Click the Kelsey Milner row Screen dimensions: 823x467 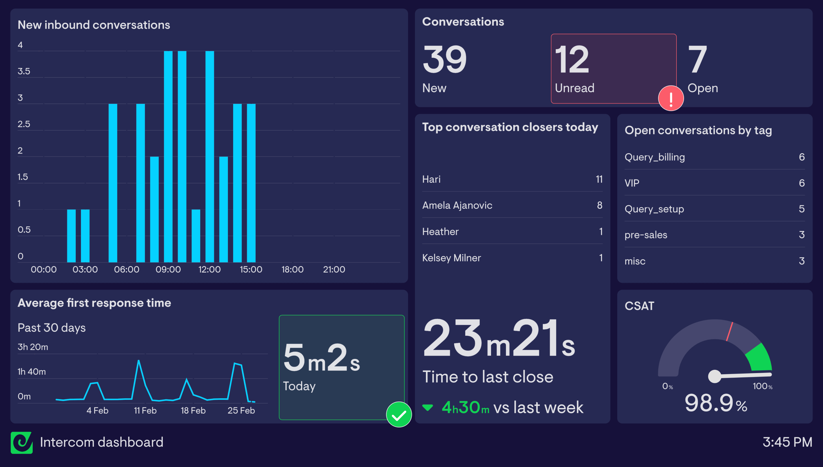coord(512,258)
